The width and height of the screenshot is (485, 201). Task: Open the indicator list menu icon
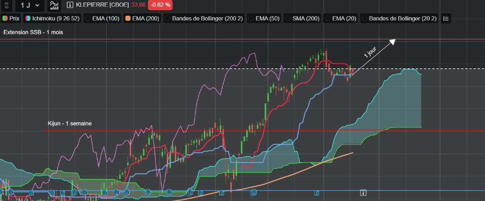click(x=446, y=19)
